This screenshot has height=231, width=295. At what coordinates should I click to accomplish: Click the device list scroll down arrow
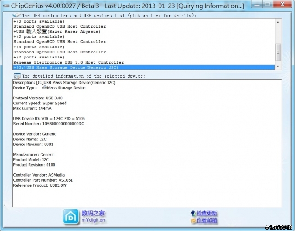coord(278,66)
